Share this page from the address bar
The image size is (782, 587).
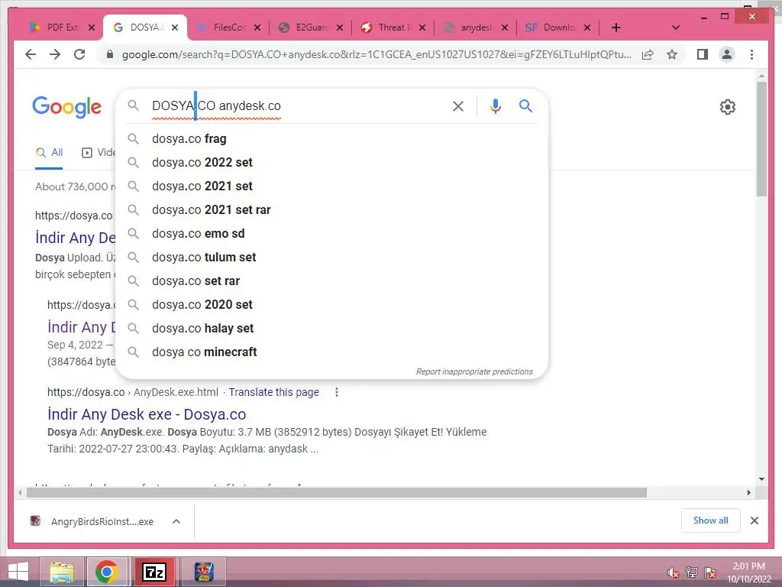click(x=648, y=54)
